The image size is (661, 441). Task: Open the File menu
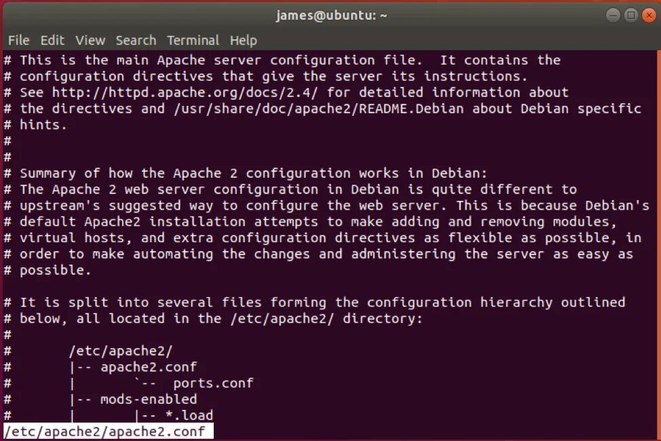click(19, 41)
